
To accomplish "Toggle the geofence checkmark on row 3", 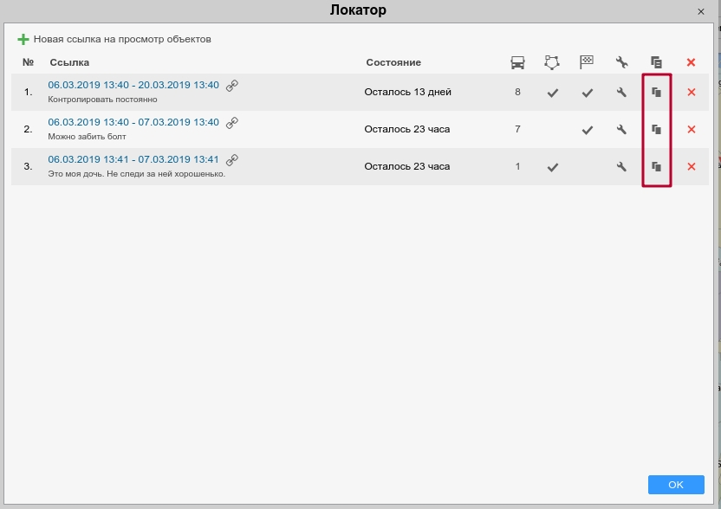I will 552,166.
